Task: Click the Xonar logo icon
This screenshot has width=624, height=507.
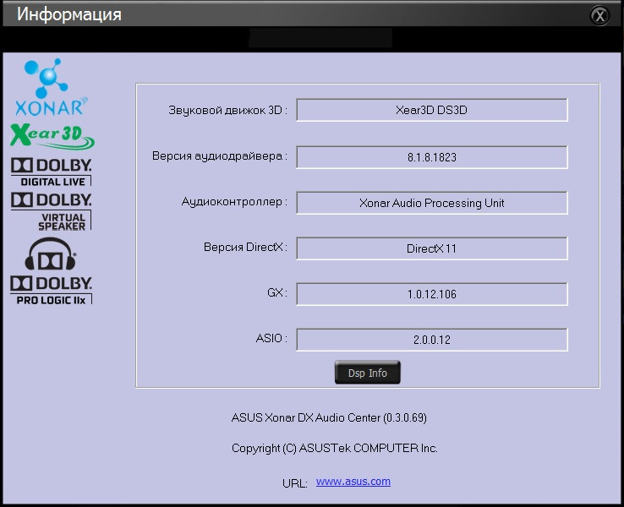Action: pos(51,88)
